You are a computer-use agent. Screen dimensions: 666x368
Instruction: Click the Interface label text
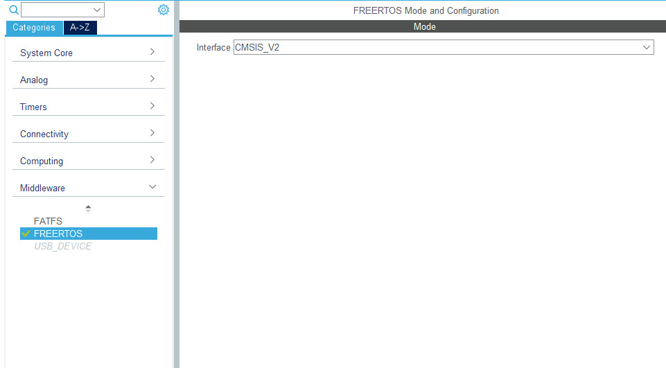213,48
